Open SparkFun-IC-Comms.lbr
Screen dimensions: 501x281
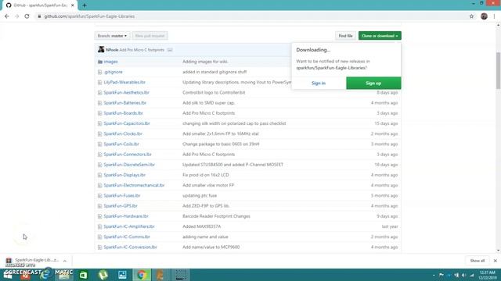tap(127, 237)
